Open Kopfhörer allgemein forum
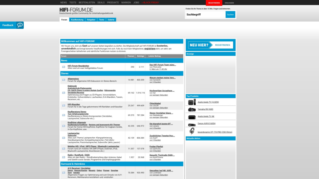 tap(77, 122)
